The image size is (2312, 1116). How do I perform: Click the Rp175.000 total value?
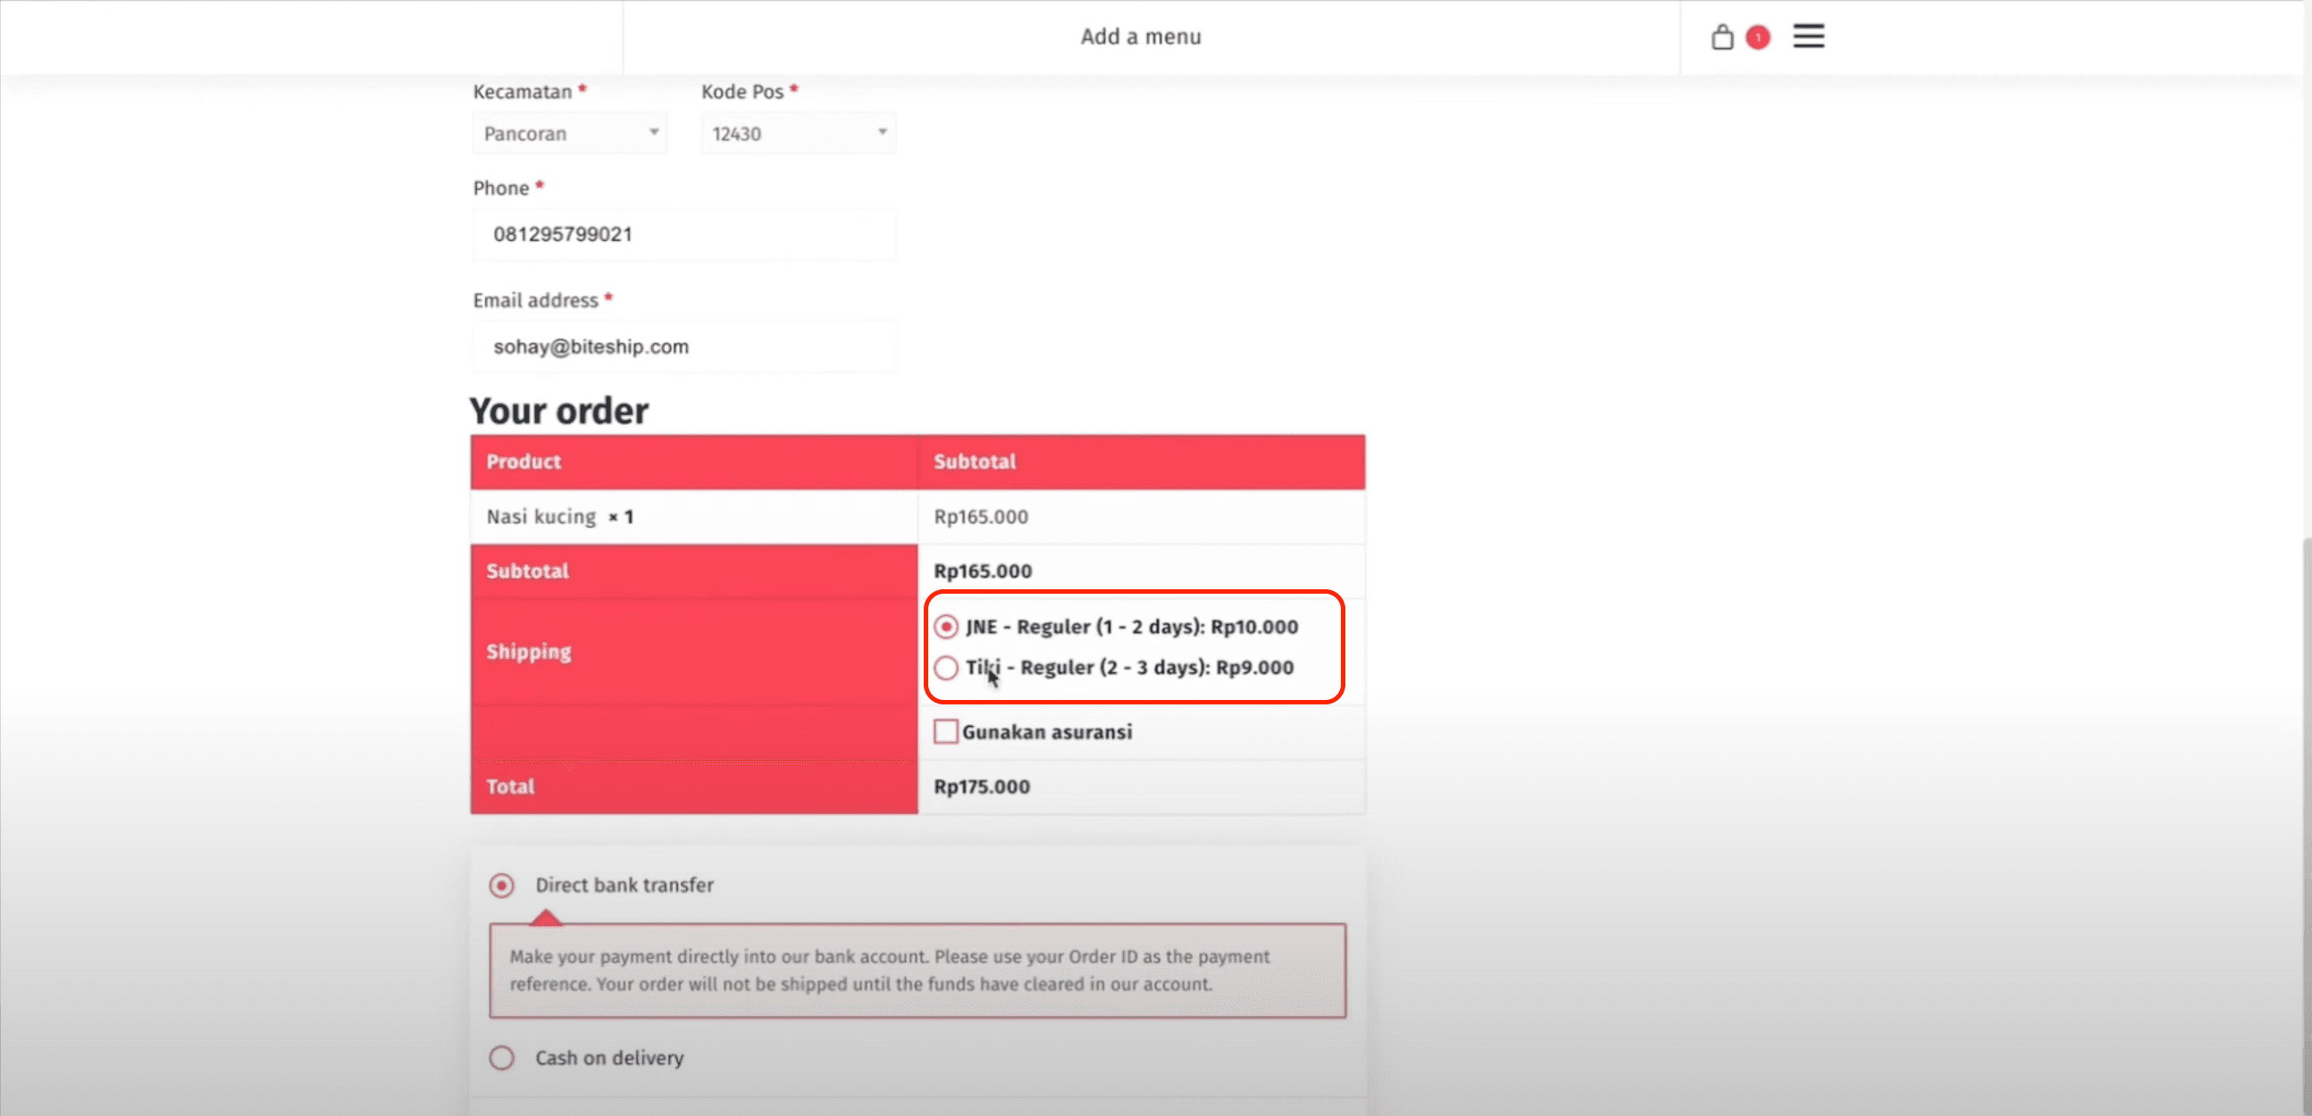coord(982,787)
